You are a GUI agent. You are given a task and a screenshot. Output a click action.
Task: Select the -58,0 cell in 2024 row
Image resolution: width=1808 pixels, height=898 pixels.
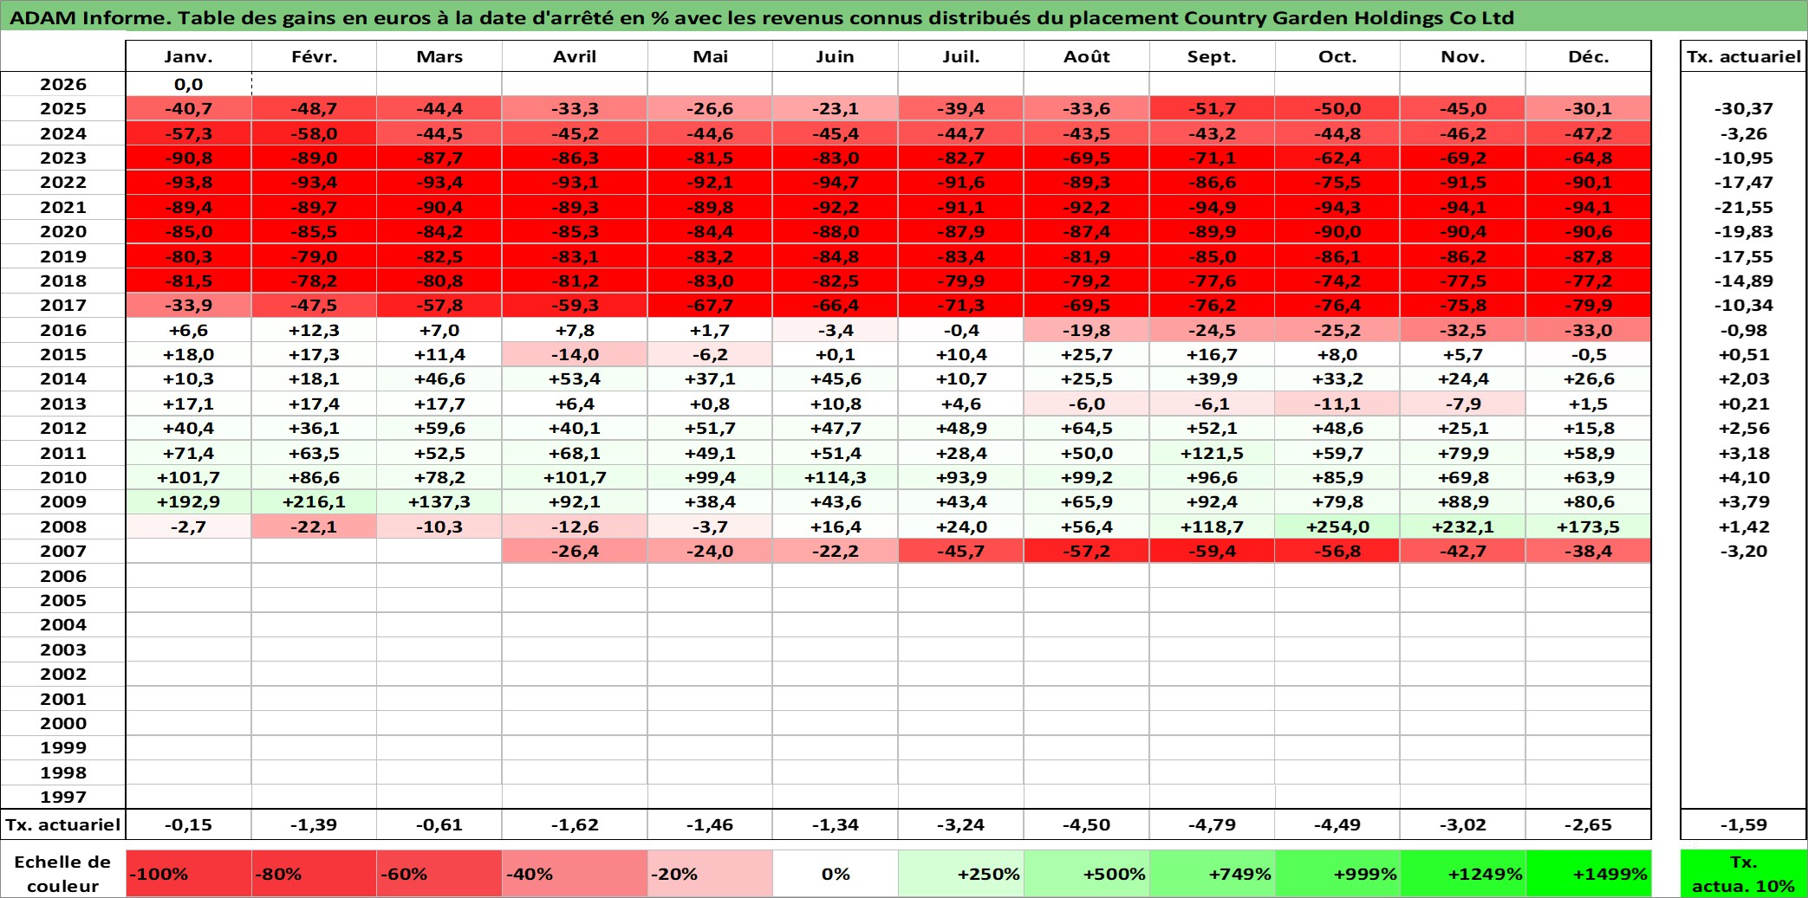314,133
